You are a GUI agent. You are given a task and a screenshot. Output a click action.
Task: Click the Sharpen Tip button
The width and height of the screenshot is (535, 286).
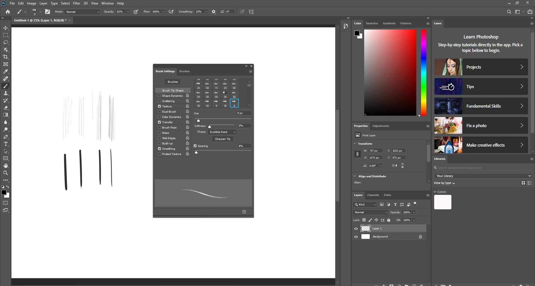[x=223, y=139]
